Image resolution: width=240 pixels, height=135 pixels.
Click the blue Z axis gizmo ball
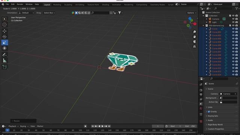[190, 18]
